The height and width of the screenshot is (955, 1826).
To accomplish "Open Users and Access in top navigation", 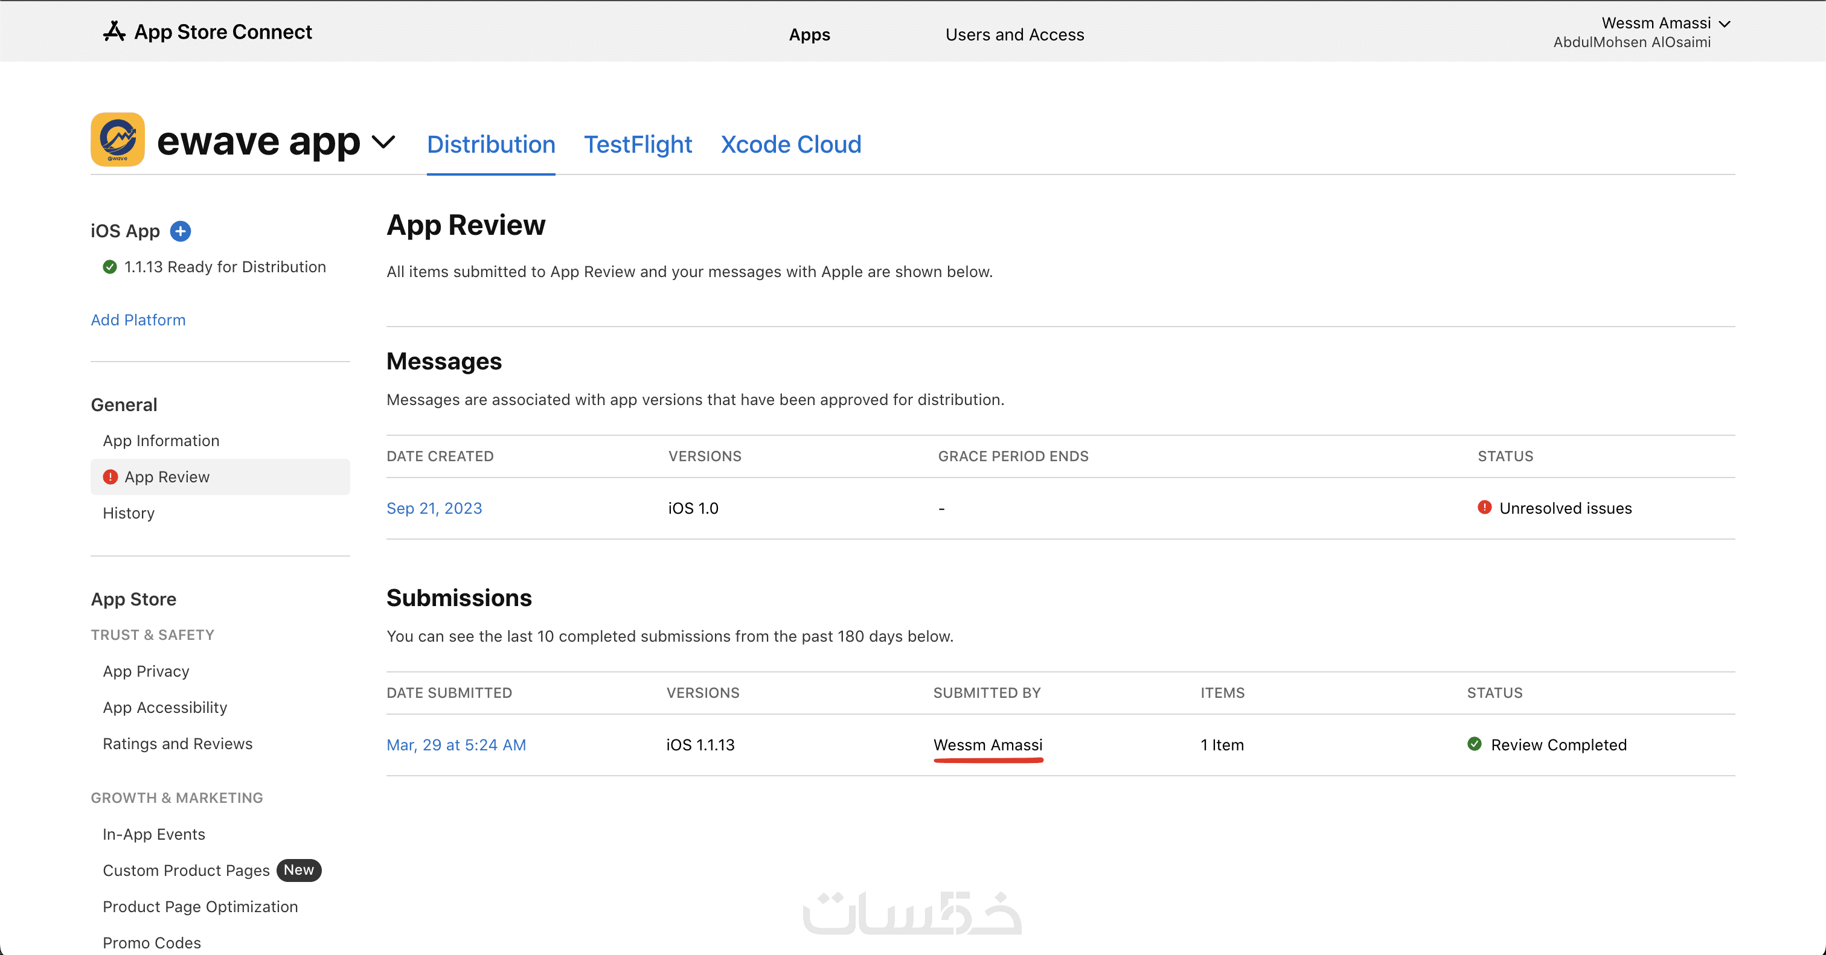I will point(1014,35).
